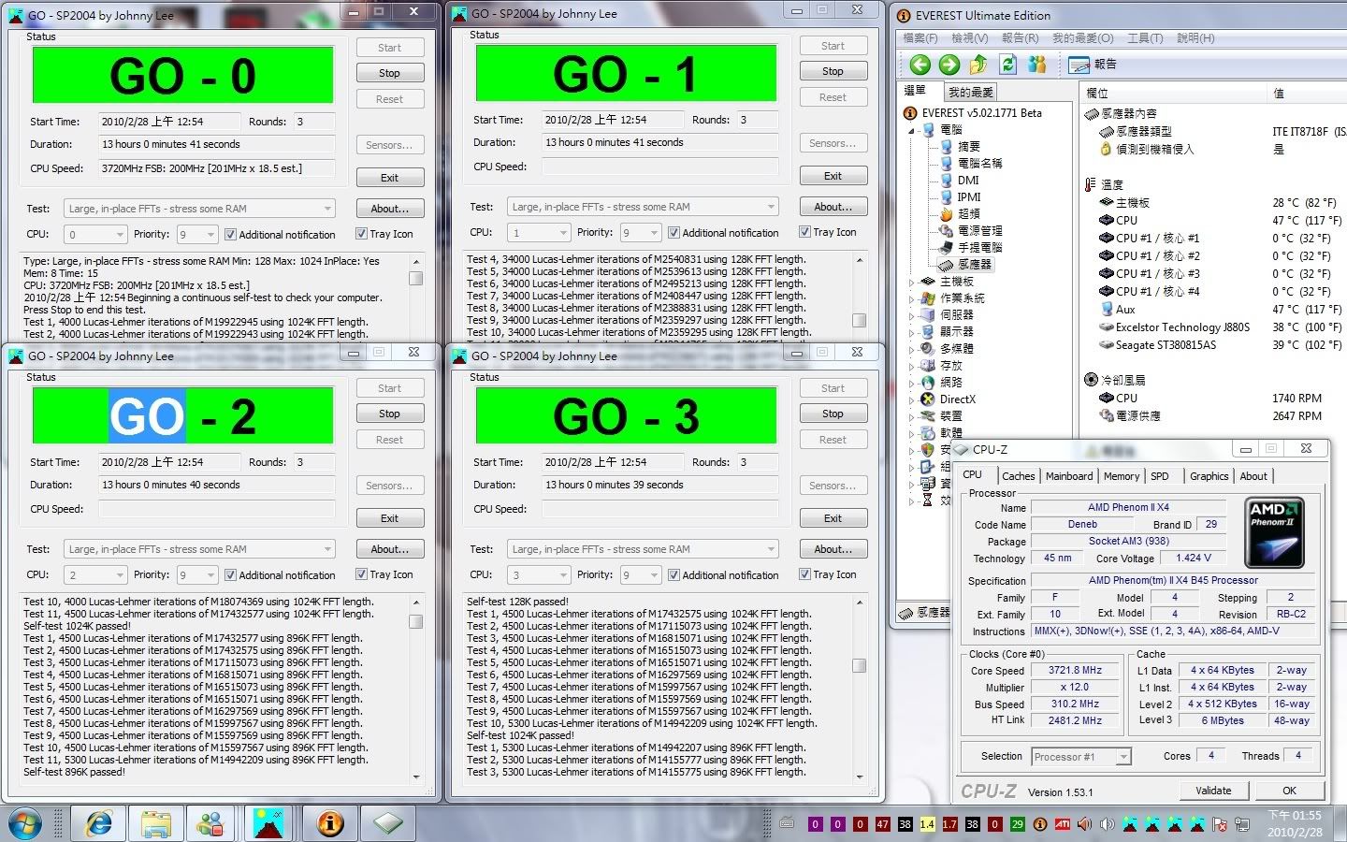Click About... in GO - 2 window

click(x=389, y=549)
